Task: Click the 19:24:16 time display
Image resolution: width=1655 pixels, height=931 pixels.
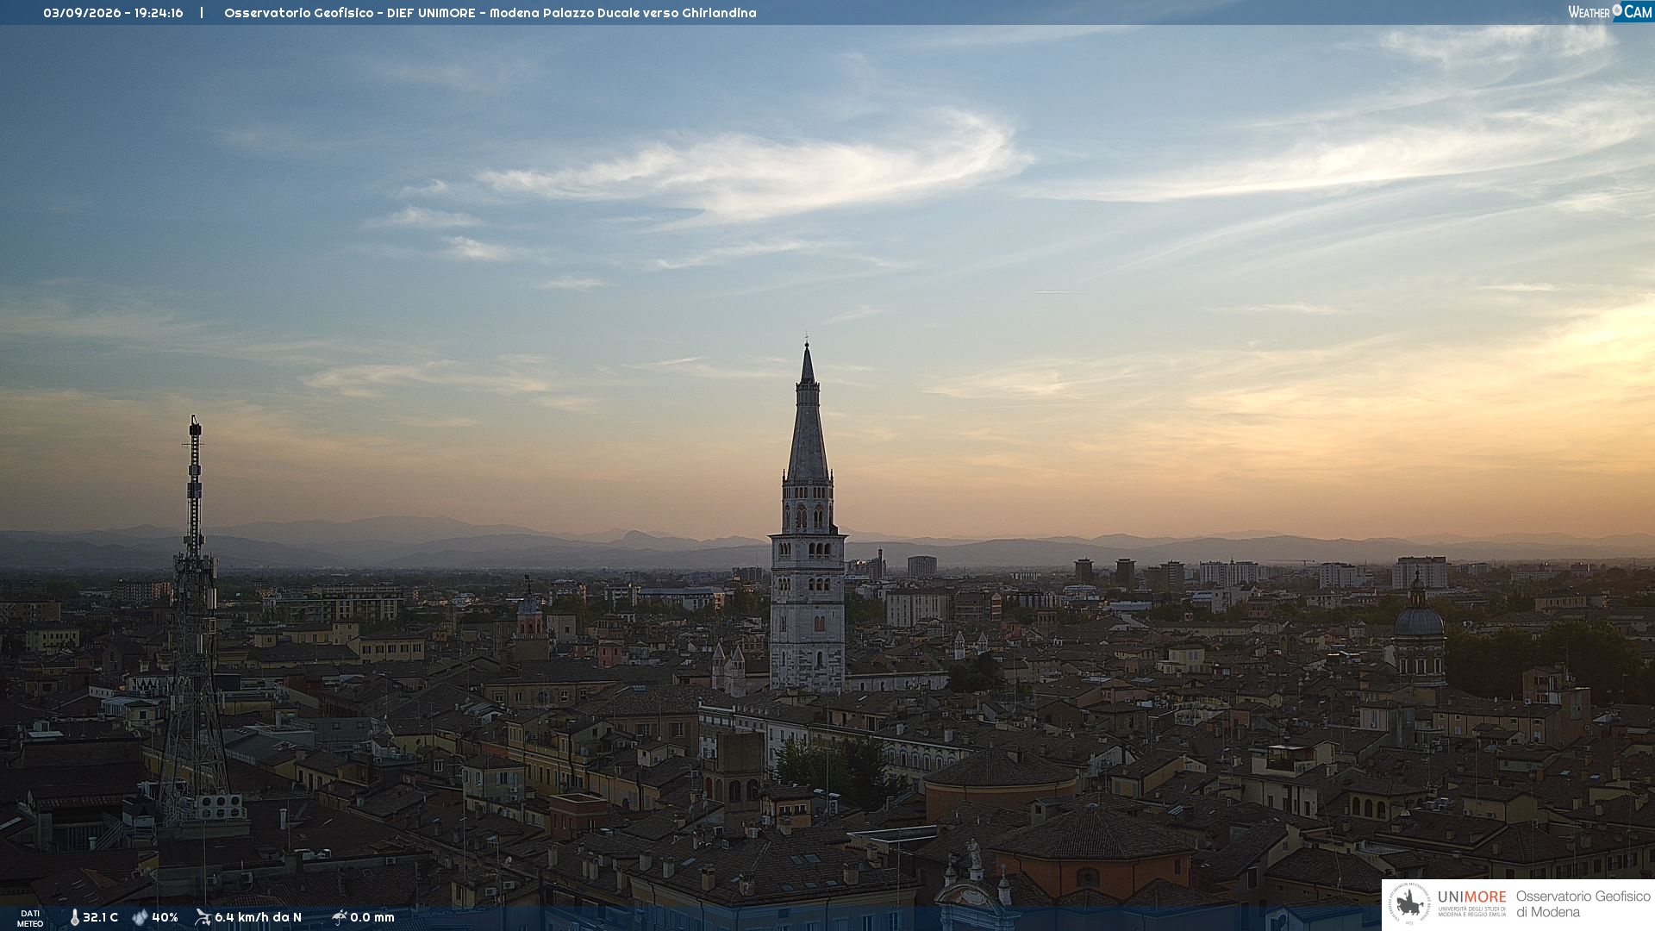Action: 159,13
